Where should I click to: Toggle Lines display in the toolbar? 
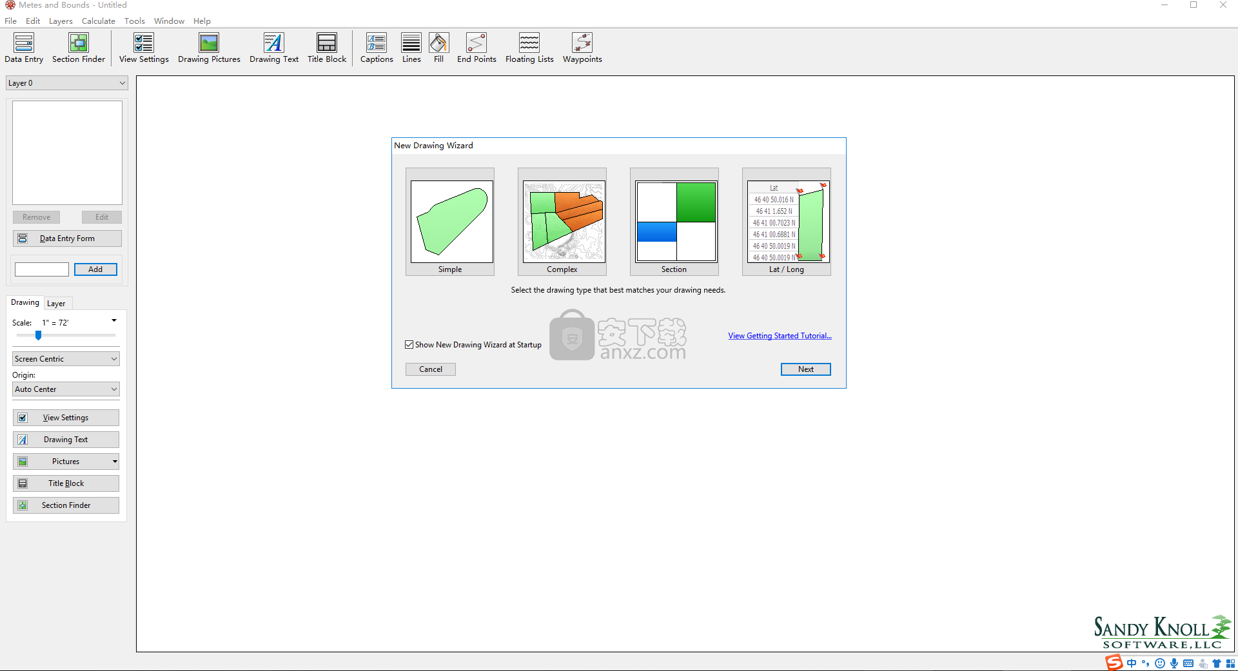coord(411,48)
